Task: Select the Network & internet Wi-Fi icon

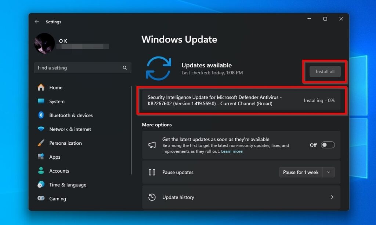Action: pyautogui.click(x=41, y=129)
